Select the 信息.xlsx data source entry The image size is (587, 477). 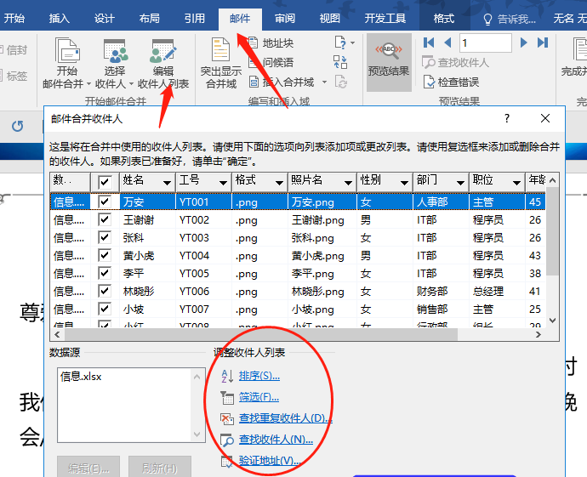tap(81, 377)
